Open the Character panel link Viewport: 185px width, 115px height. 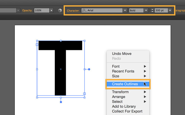coord(73,11)
